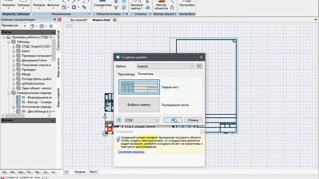The height and width of the screenshot is (179, 319).
Task: Open the Шаблон dropdown
Action: pos(165,66)
